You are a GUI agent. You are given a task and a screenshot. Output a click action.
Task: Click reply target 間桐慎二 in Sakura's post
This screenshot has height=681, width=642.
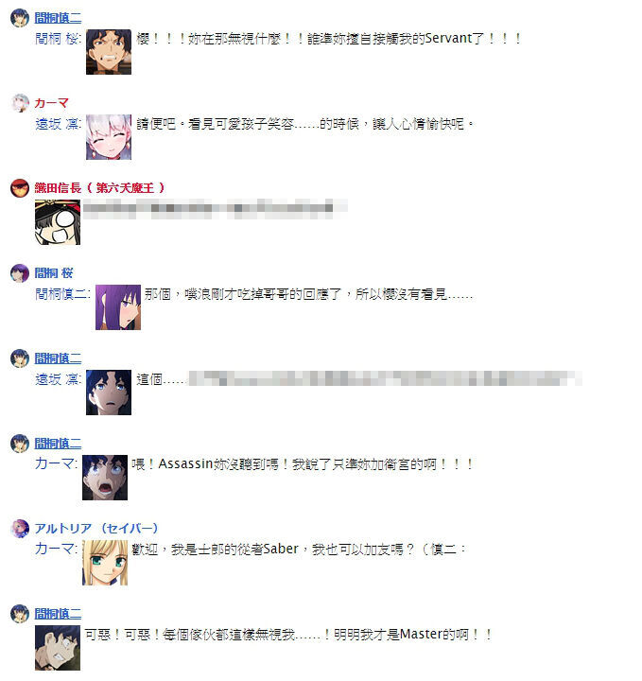click(x=63, y=294)
